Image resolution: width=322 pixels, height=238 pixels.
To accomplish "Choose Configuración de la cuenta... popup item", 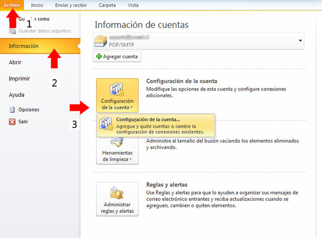I will point(156,125).
